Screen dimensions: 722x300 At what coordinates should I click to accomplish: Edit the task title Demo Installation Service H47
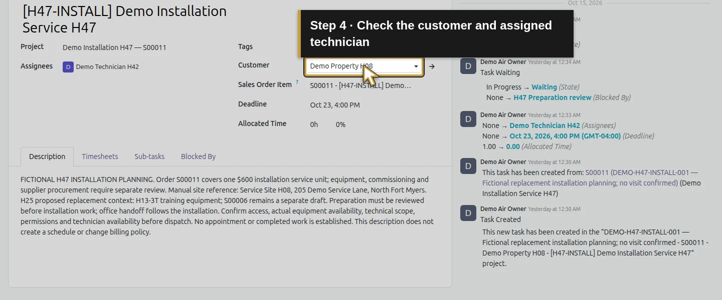pos(125,18)
